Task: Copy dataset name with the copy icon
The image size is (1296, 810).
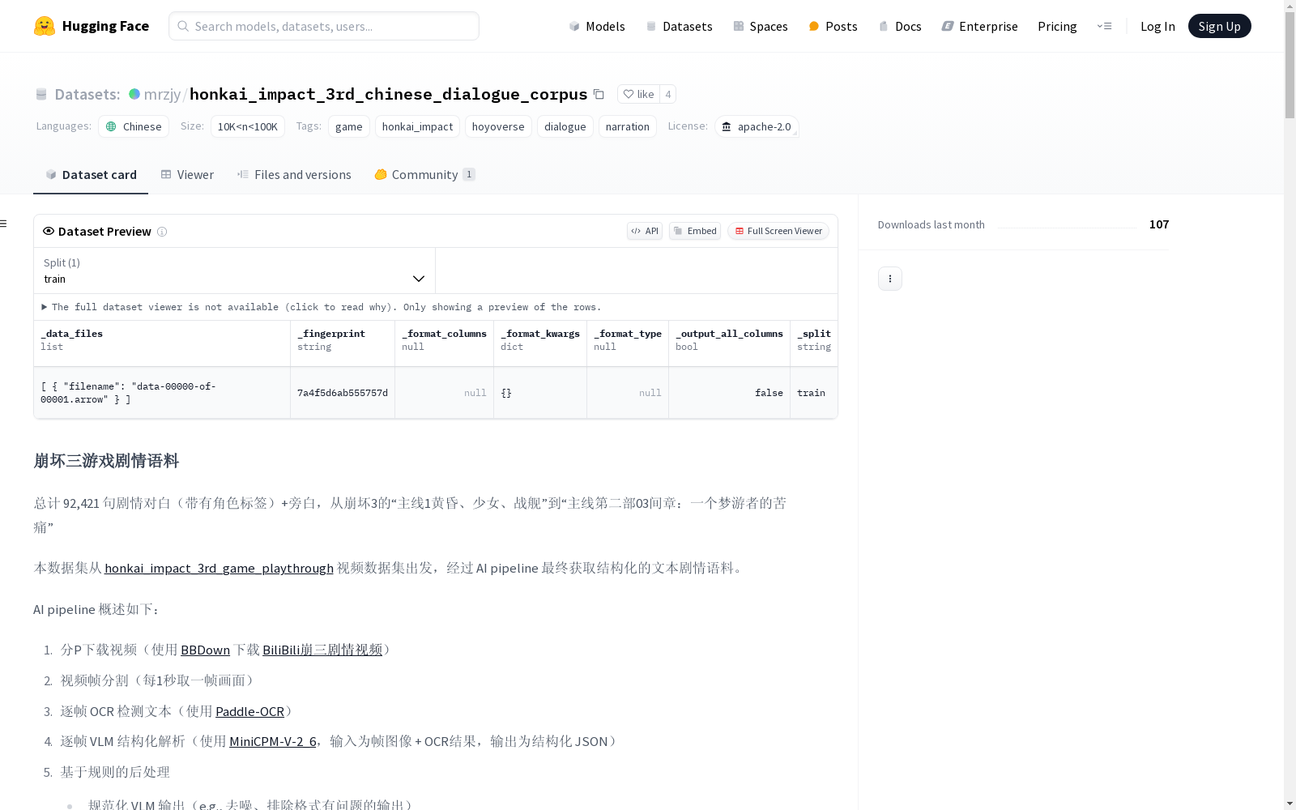Action: (599, 94)
